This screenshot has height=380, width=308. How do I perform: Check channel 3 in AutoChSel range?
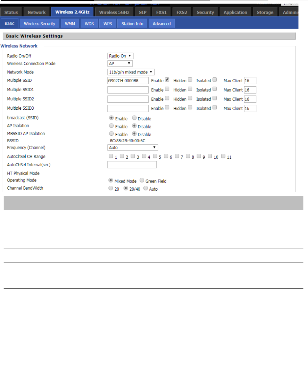click(133, 156)
